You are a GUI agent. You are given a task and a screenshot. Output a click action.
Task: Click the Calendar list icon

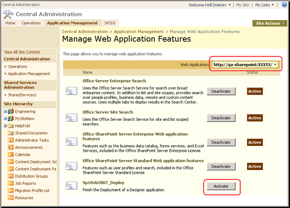10,154
